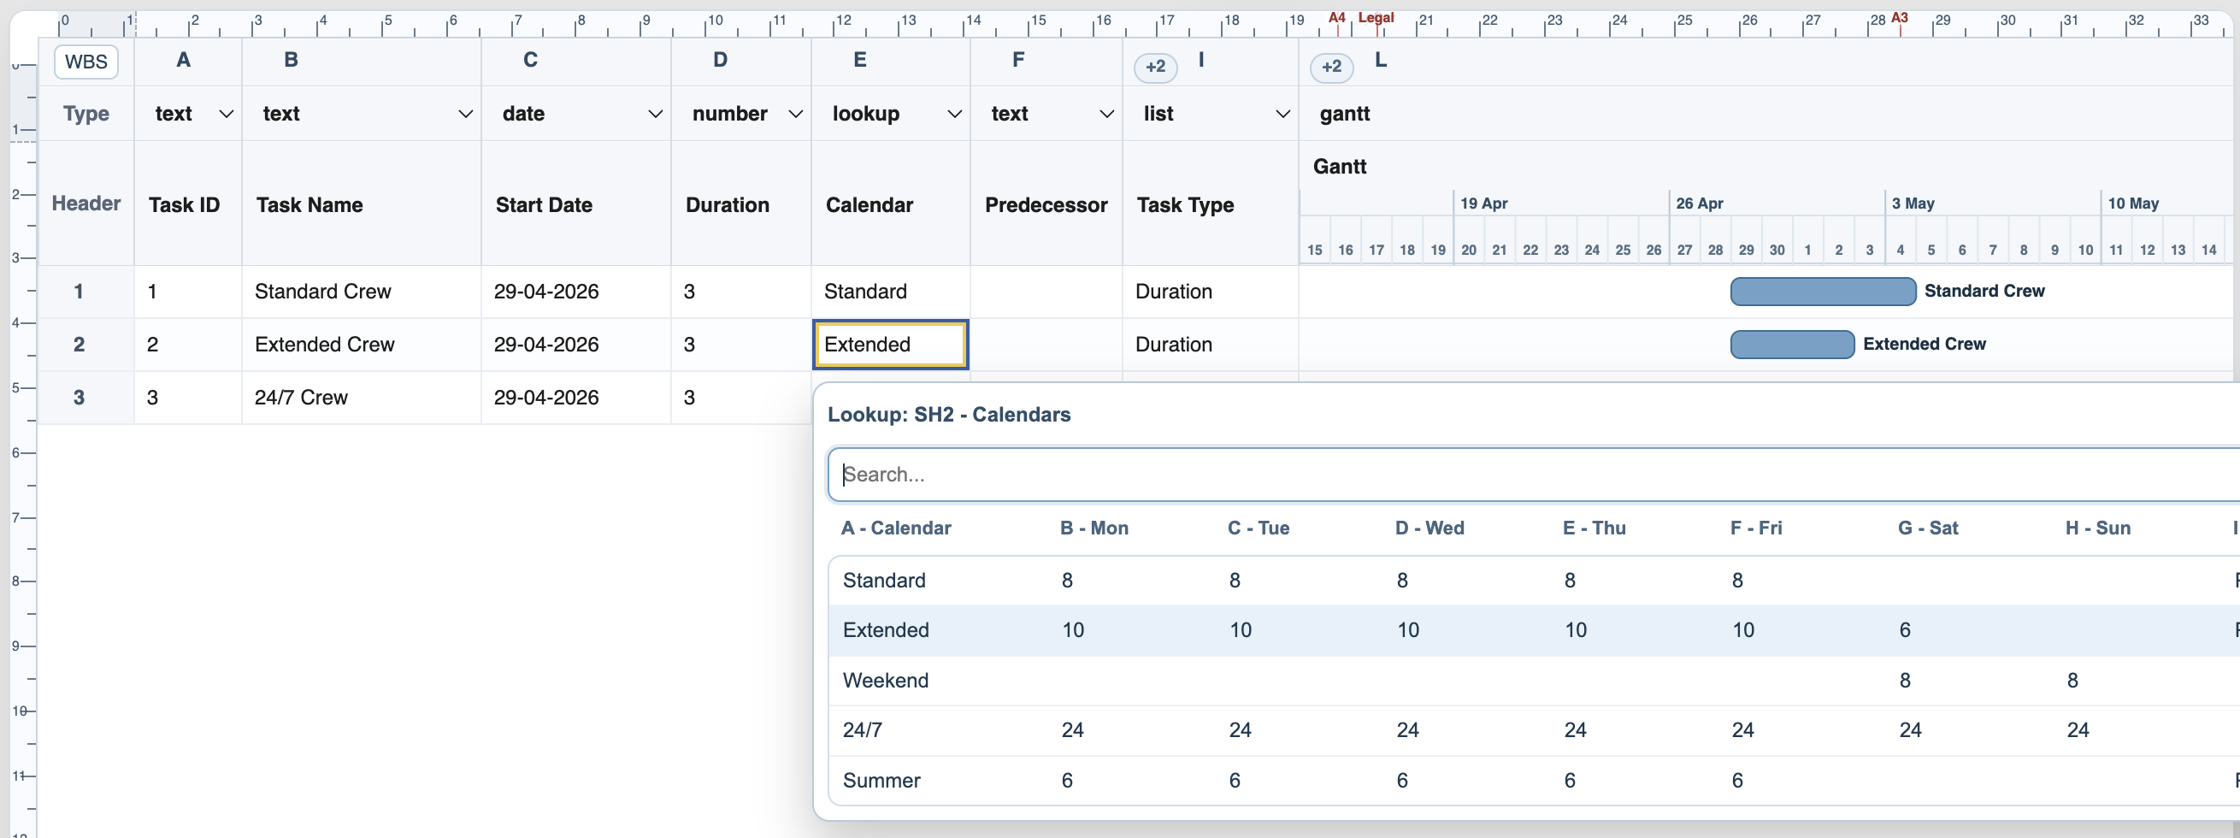Click the Legal marker on ruler
Viewport: 2240px width, 838px height.
coord(1376,17)
